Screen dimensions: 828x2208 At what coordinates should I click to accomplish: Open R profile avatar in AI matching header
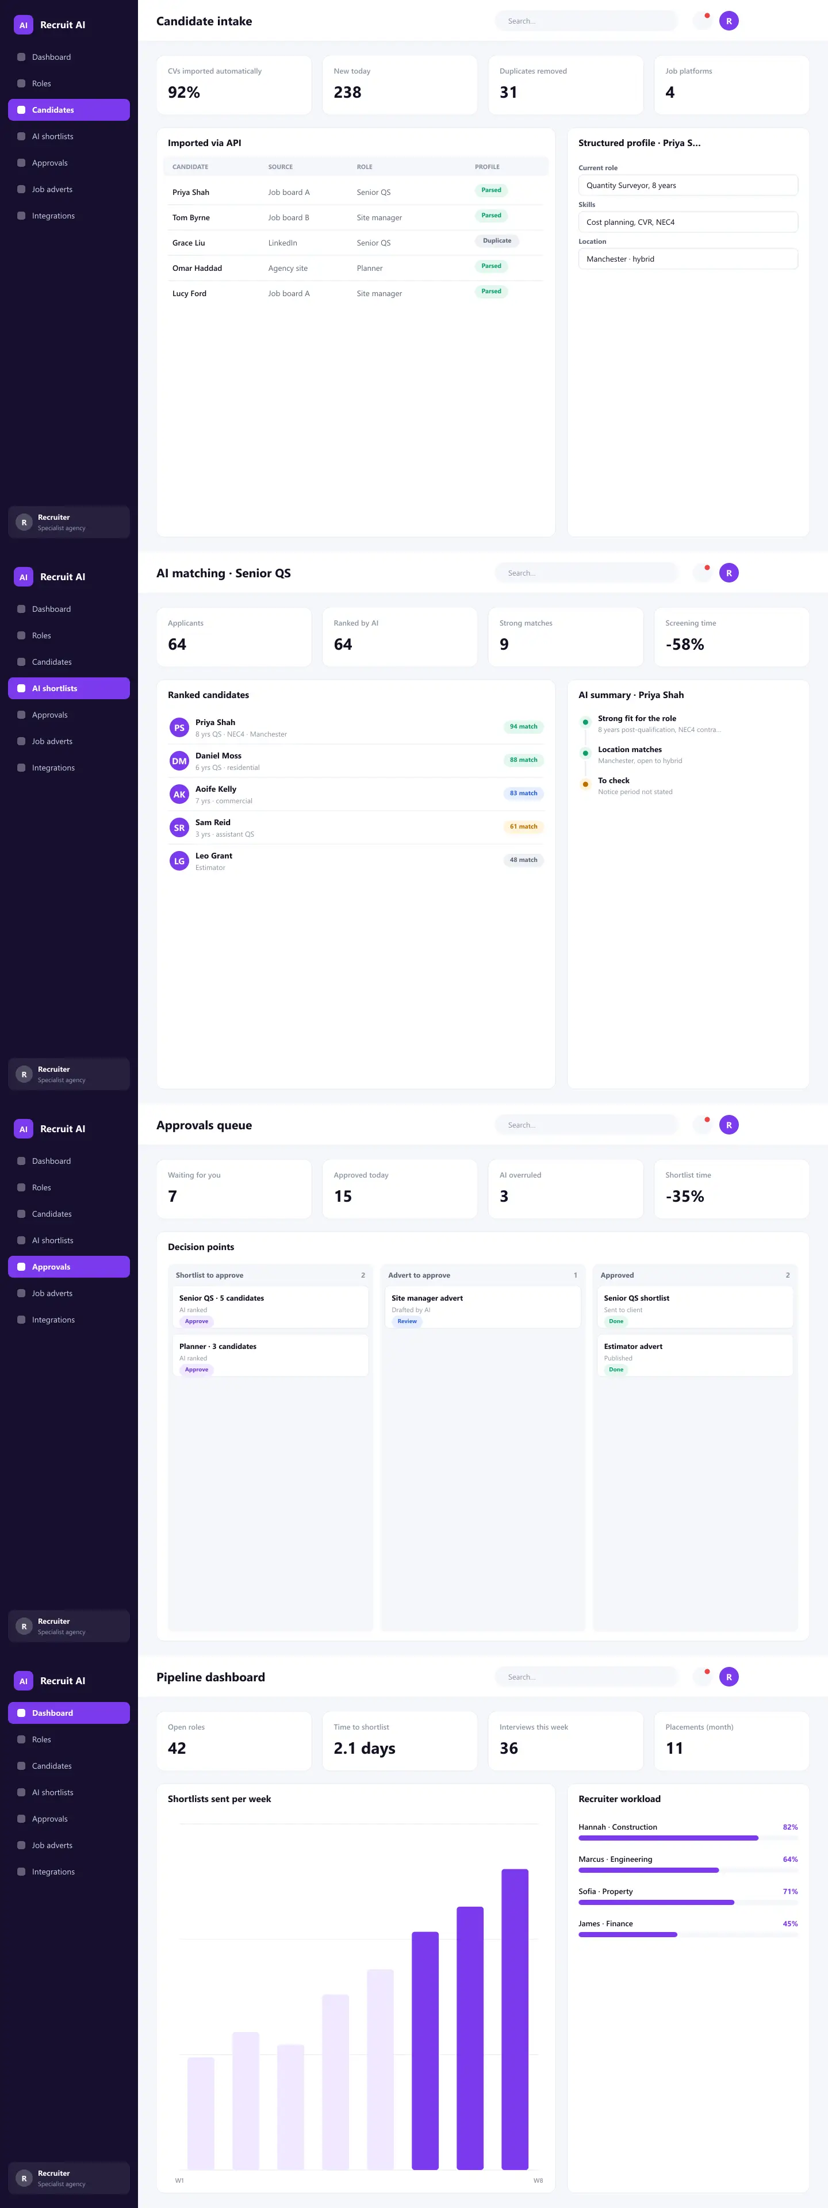coord(729,573)
